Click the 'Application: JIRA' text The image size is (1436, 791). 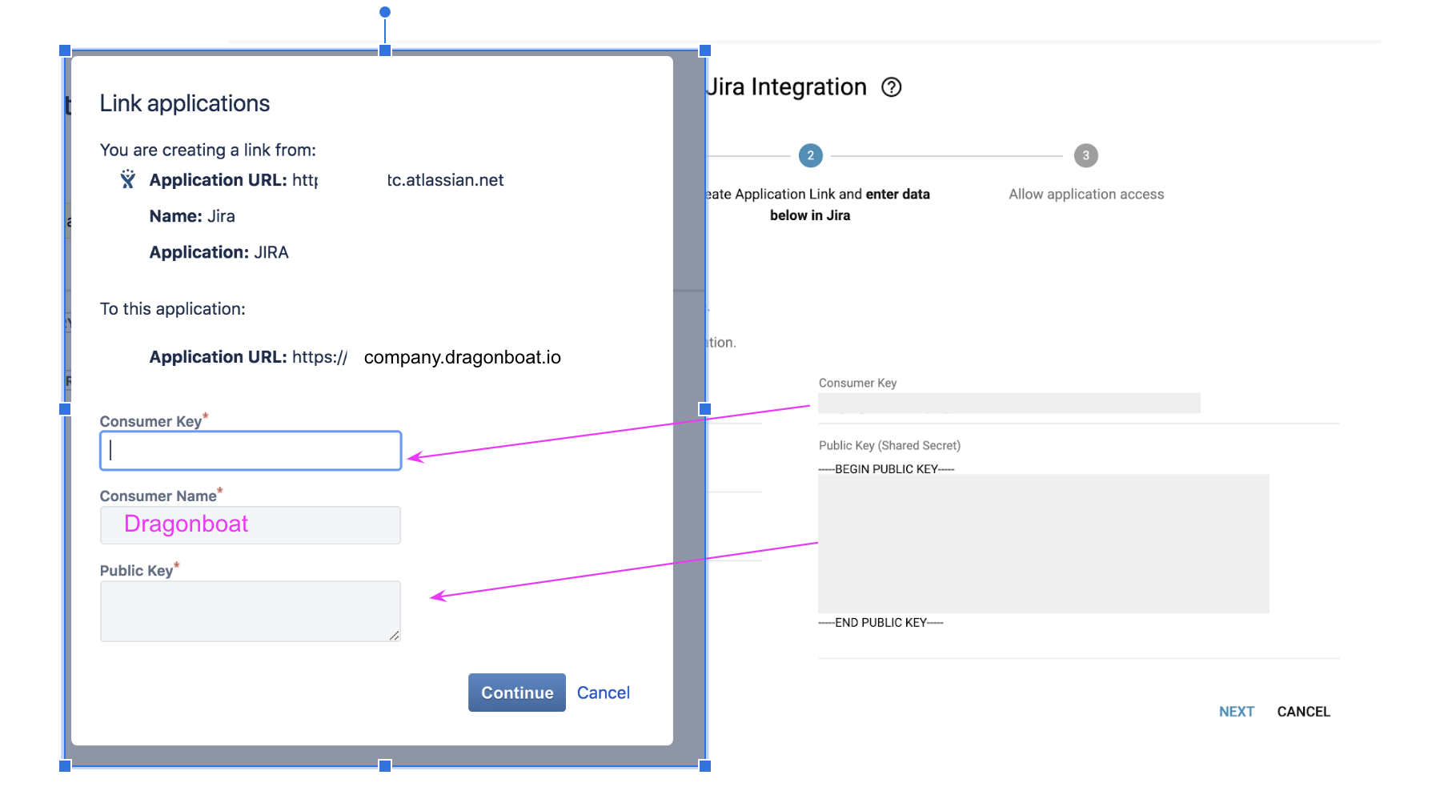(219, 252)
